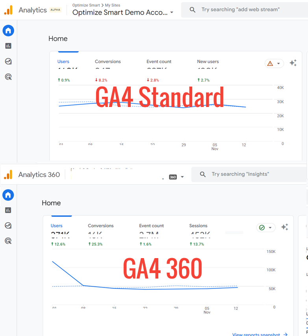308x336 pixels.
Task: Open data quality green checkmark dropdown
Action: [x=266, y=227]
